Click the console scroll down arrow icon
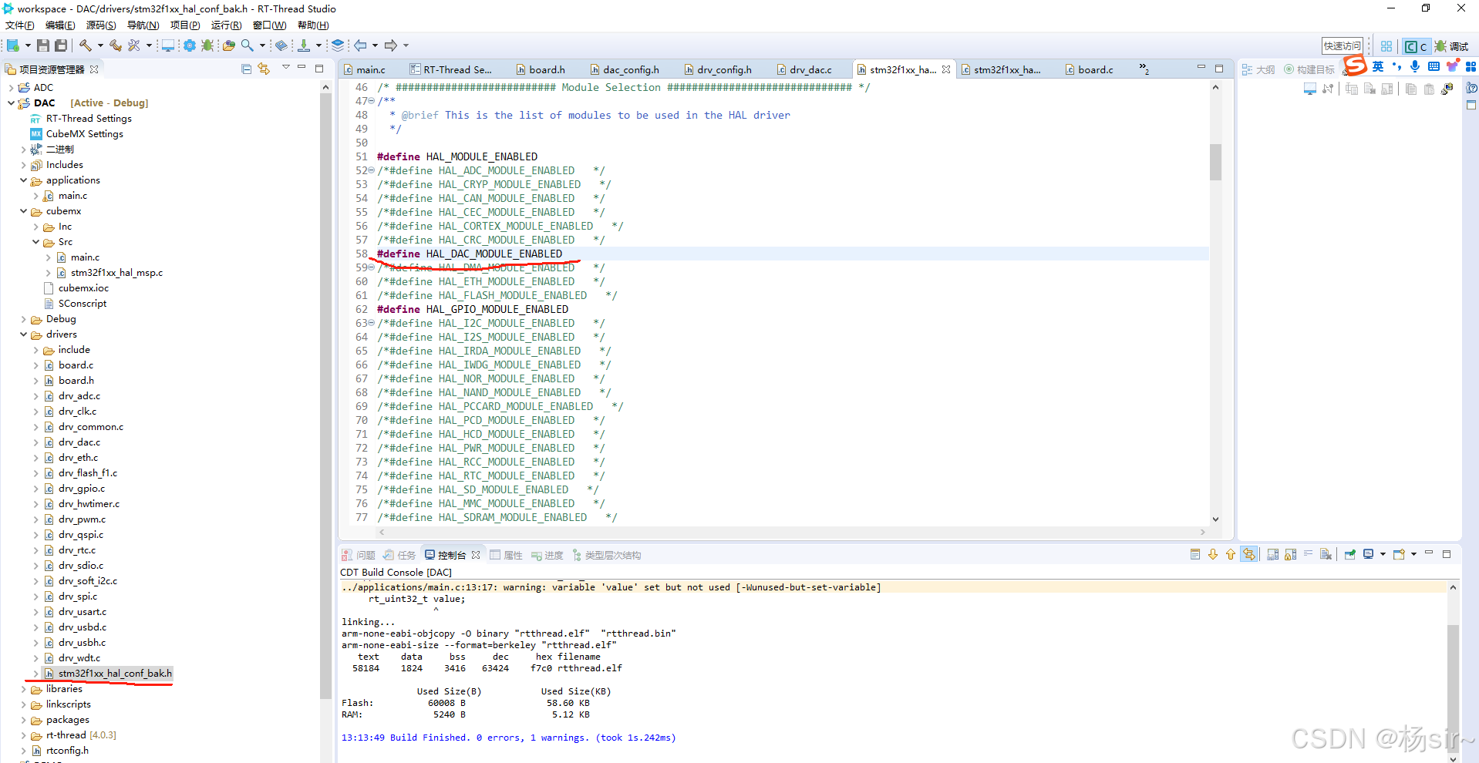Screen dimensions: 1479x763 click(x=1213, y=554)
